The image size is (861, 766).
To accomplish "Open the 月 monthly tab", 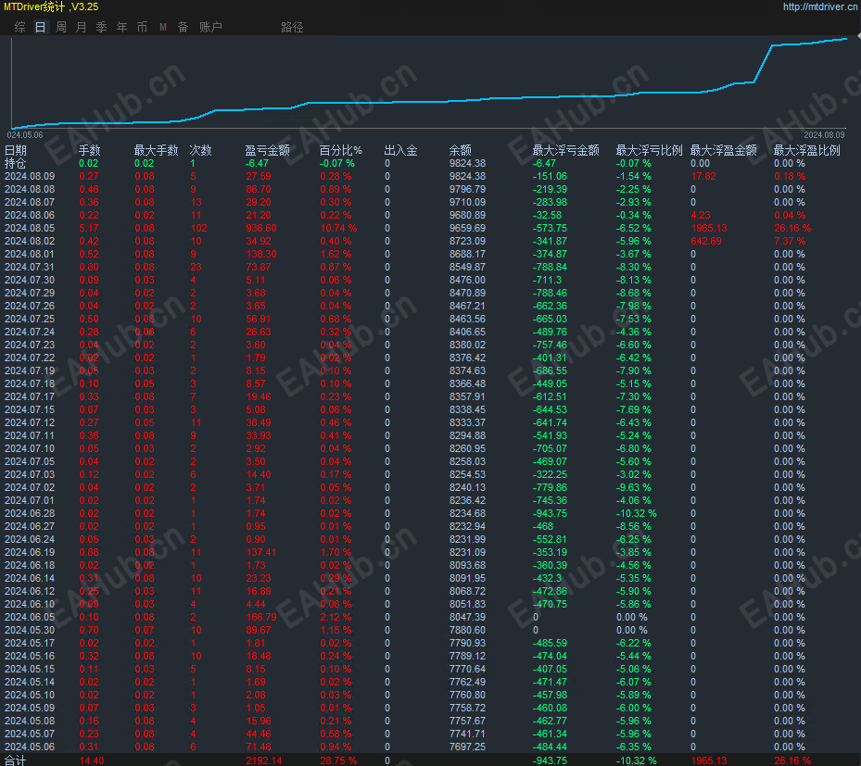I will coord(82,27).
